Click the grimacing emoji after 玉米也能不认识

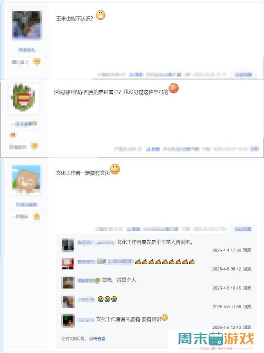[x=100, y=15]
